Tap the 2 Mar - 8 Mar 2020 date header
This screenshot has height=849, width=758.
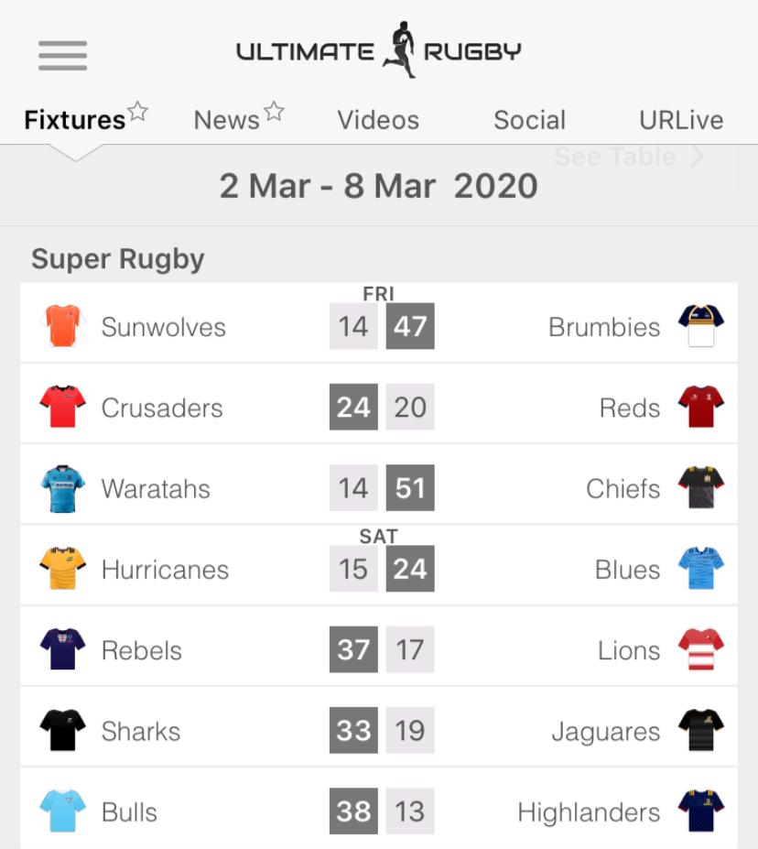[x=378, y=186]
